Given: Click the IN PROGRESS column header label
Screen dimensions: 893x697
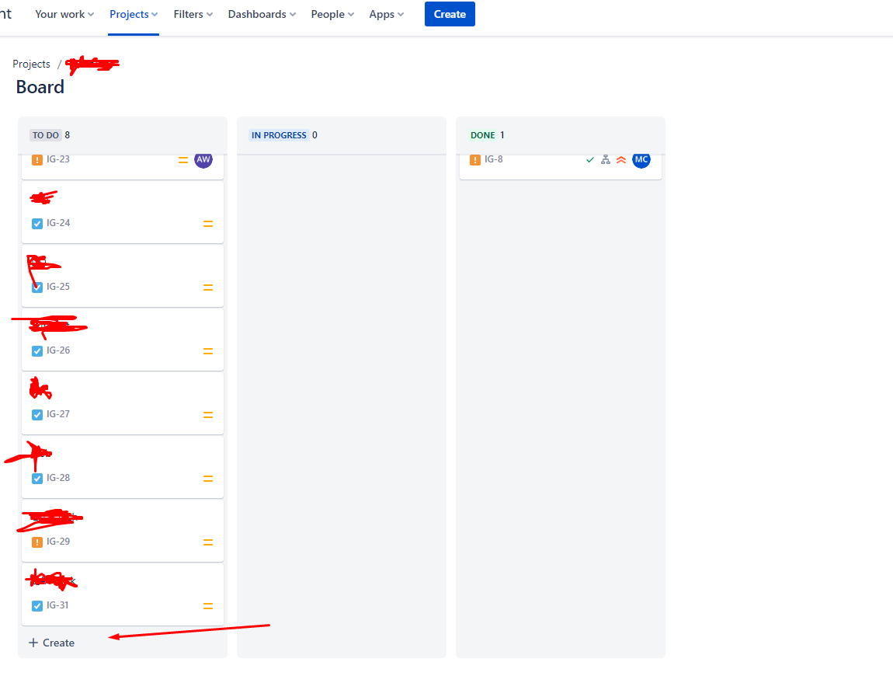Looking at the screenshot, I should [279, 135].
